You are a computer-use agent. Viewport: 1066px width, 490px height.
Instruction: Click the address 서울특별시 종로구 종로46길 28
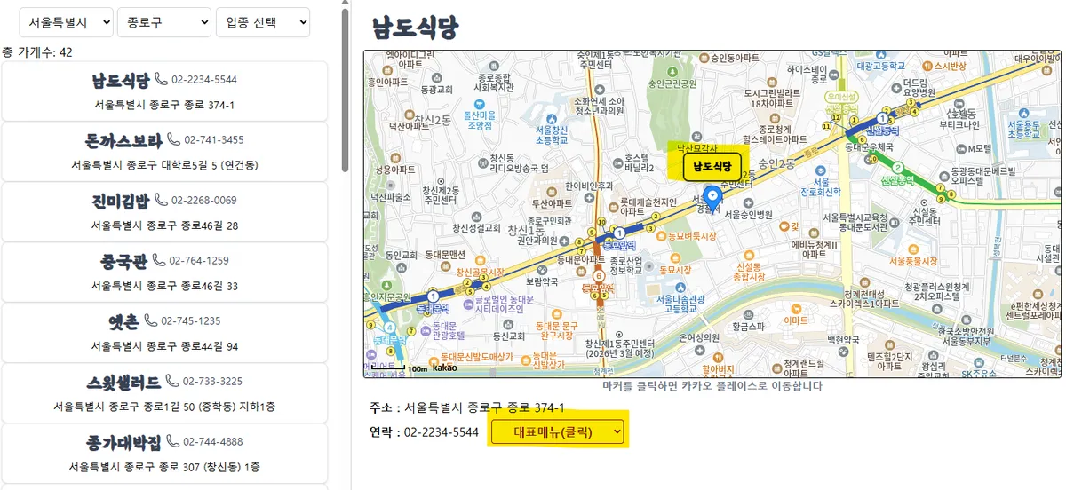(x=164, y=225)
